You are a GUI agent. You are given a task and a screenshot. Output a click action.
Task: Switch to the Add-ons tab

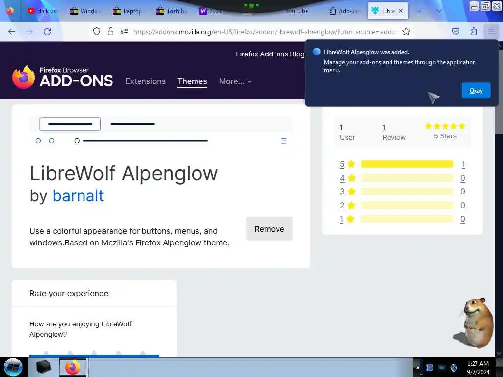point(345,11)
